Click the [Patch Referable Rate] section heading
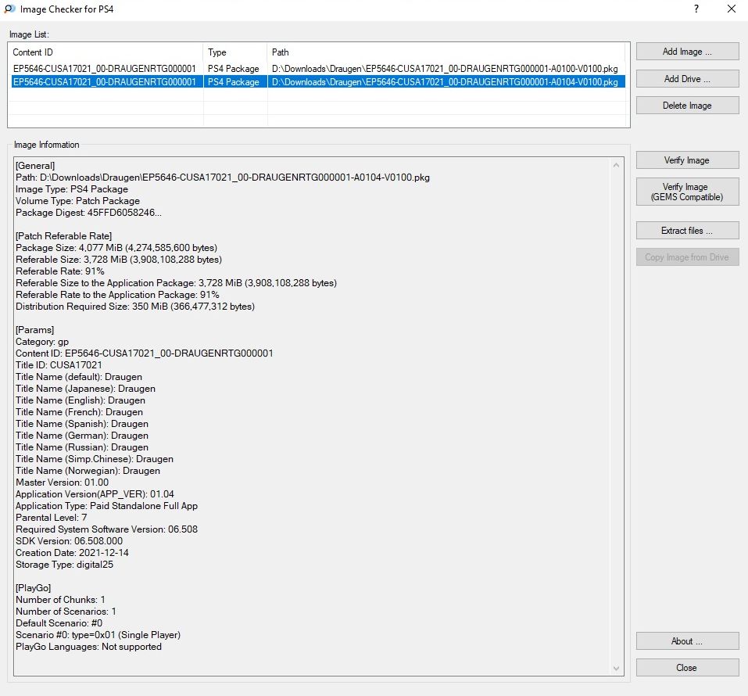Image resolution: width=748 pixels, height=696 pixels. [x=64, y=236]
